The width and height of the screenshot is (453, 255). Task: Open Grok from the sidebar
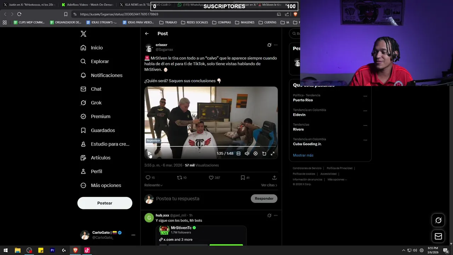[x=91, y=103]
